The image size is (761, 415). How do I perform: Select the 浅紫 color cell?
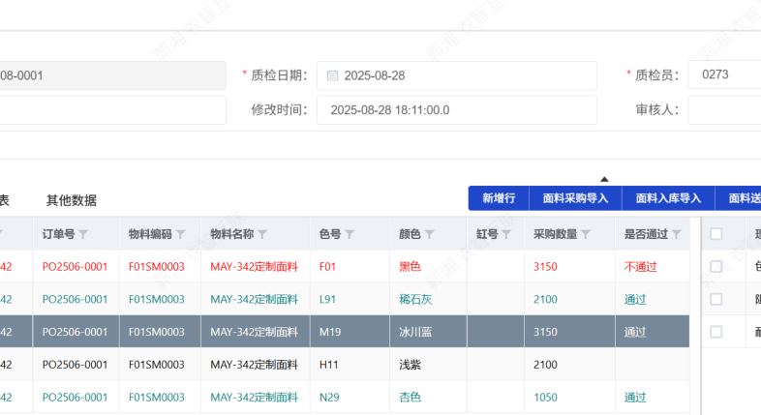click(x=428, y=365)
